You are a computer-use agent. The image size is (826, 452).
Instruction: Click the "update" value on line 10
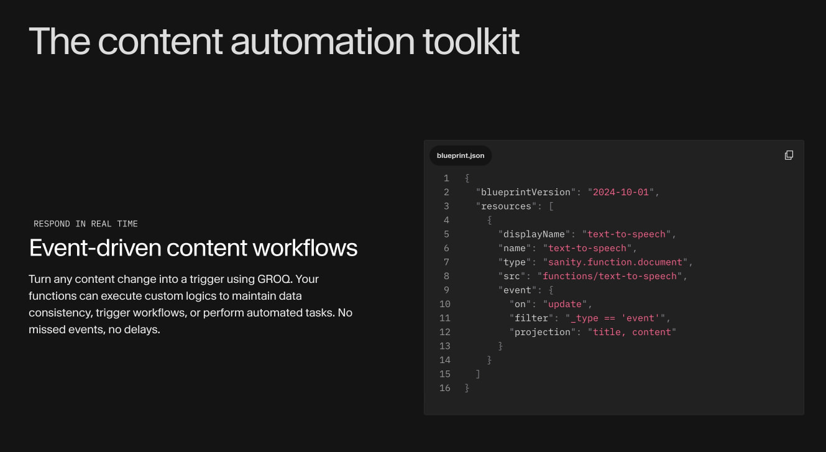pos(565,304)
